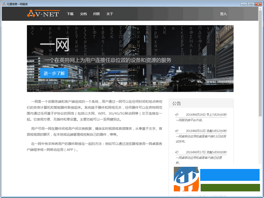Screen dimensions: 264x198
Task: Click thumb icon beside 2016年8月17日 notice
Action: click(177, 152)
